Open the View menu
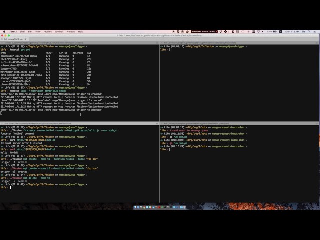 (38, 32)
